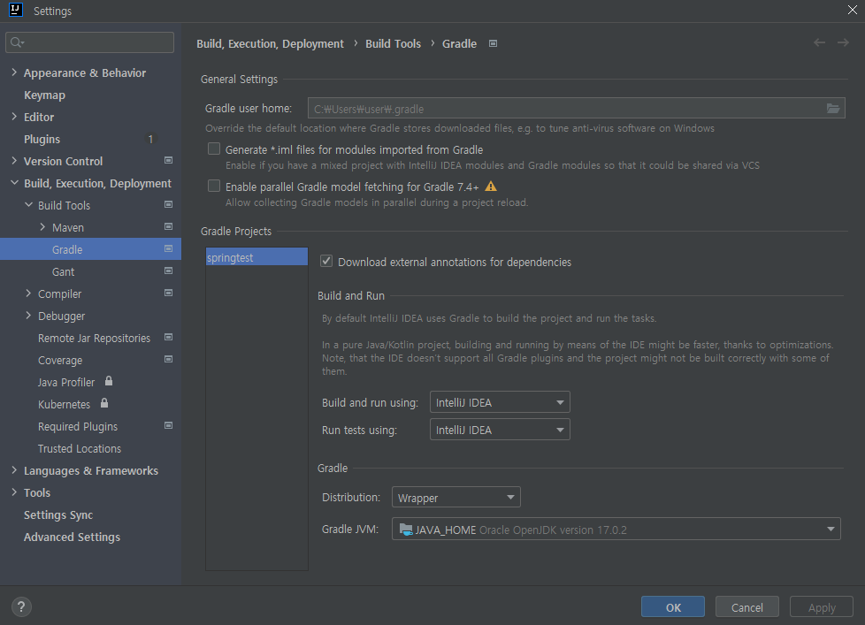Click the project icon on Maven row
Viewport: 865px width, 625px height.
point(169,226)
